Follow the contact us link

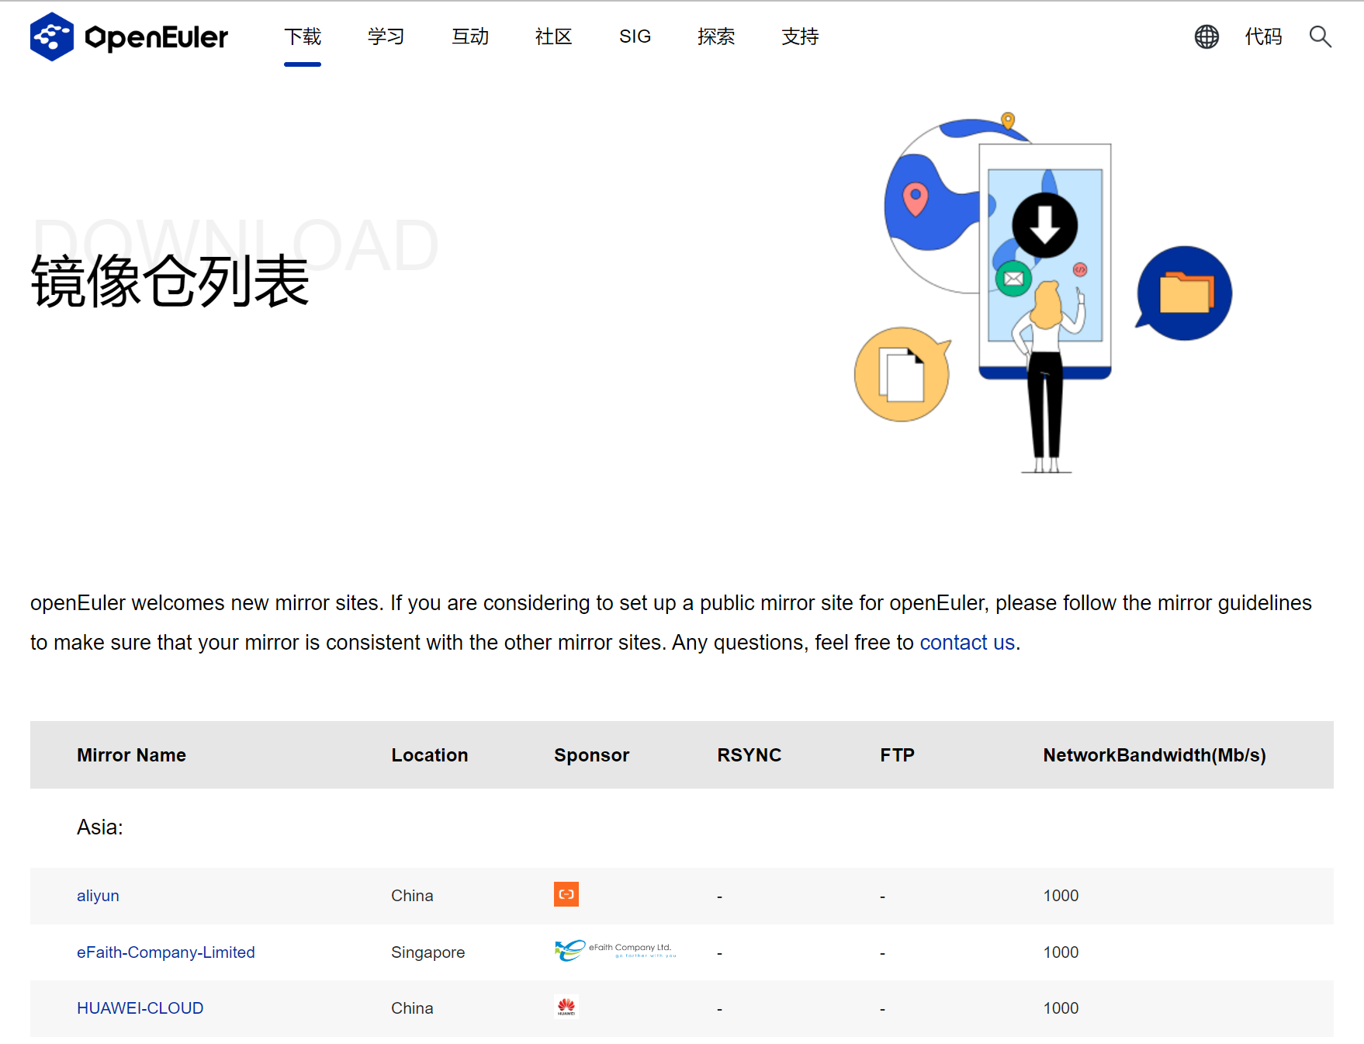(967, 643)
